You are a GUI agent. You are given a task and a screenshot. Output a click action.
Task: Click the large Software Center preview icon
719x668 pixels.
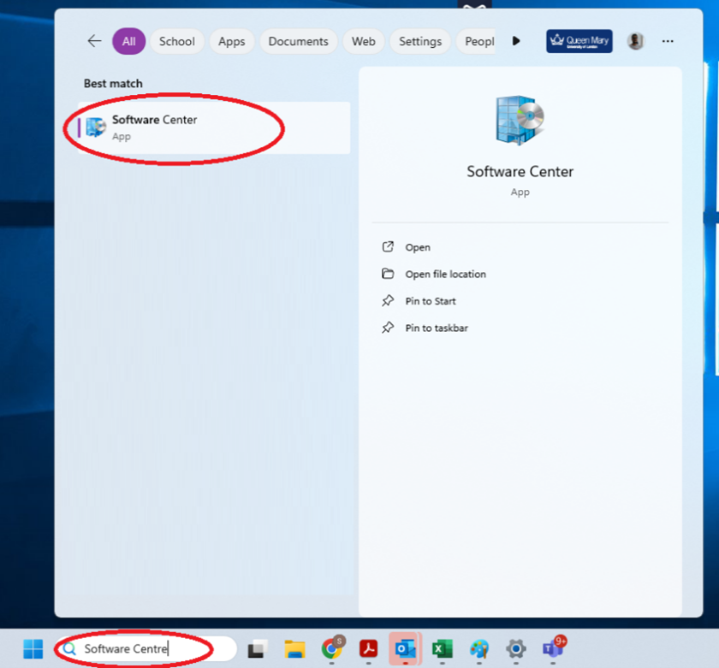tap(520, 121)
